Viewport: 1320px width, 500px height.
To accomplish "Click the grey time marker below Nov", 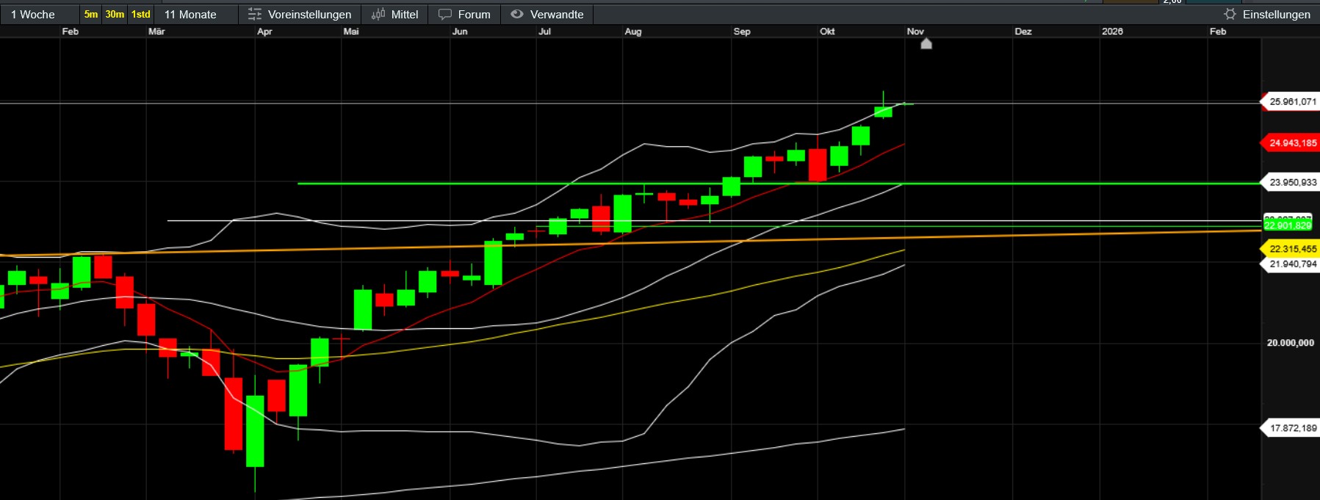I will click(x=926, y=44).
